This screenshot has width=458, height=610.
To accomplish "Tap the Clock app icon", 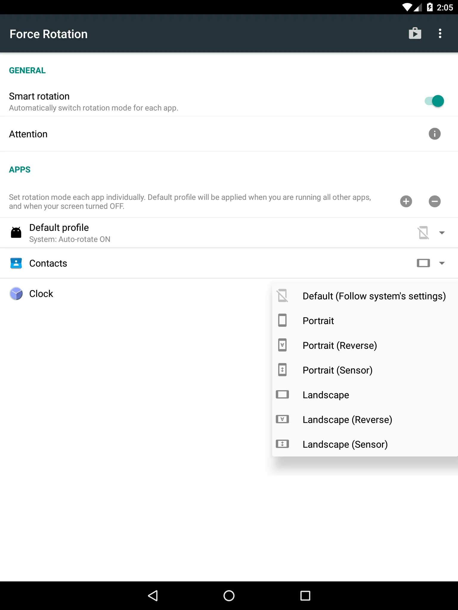I will (16, 294).
